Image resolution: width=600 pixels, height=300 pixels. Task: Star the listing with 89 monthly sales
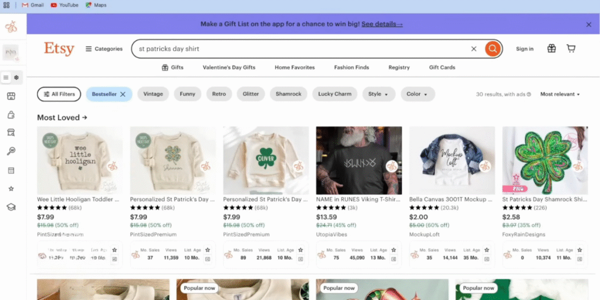(x=301, y=250)
